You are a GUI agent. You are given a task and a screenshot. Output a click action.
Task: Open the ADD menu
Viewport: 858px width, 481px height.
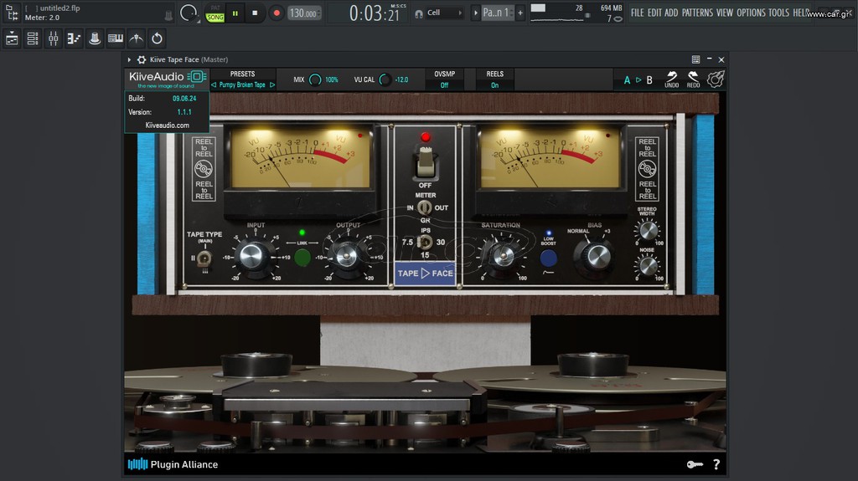[671, 13]
